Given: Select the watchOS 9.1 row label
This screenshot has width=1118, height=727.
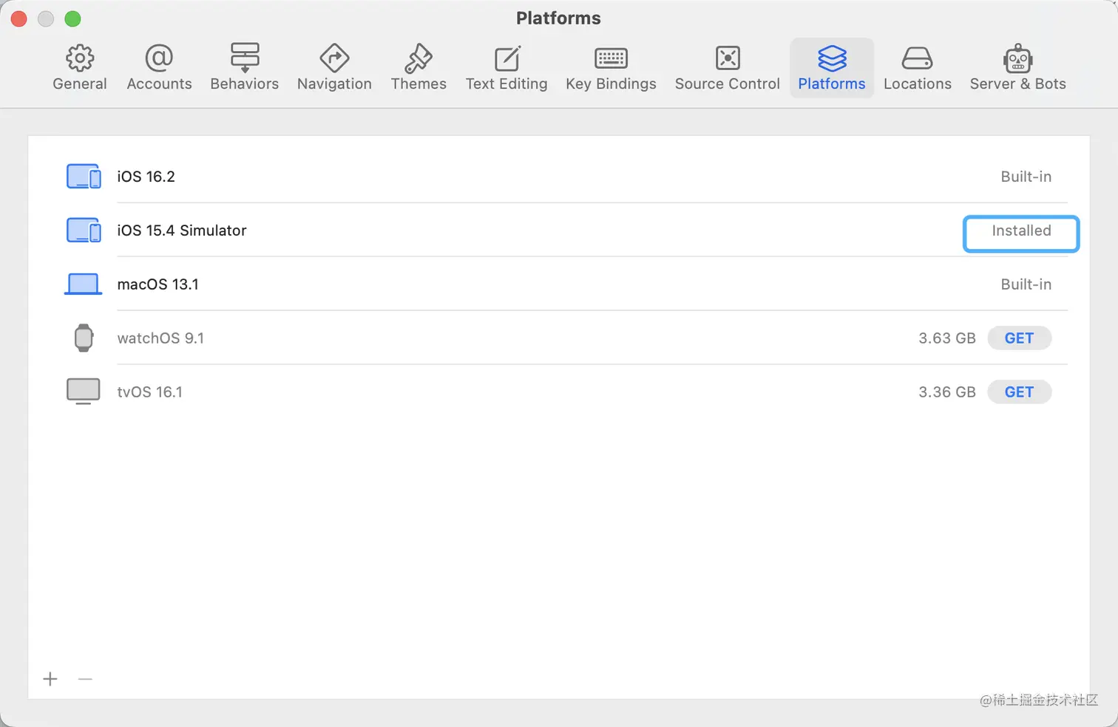Looking at the screenshot, I should pos(160,338).
